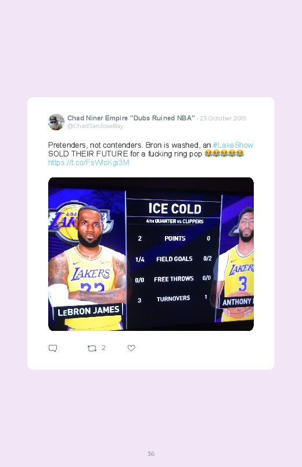The image size is (302, 467).
Task: Click the 23 October 2019 timestamp
Action: pos(223,118)
